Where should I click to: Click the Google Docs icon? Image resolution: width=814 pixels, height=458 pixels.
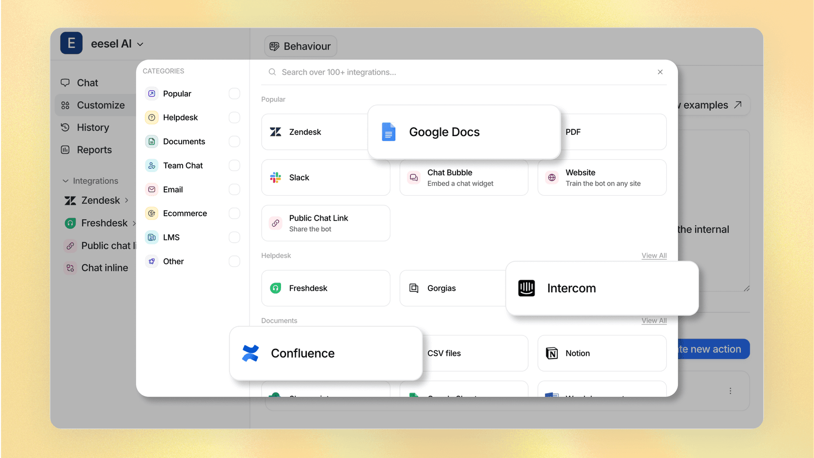tap(388, 131)
